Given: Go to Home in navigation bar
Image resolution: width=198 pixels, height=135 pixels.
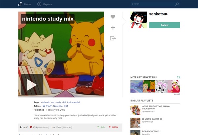Looking at the screenshot, I should click(x=28, y=4).
